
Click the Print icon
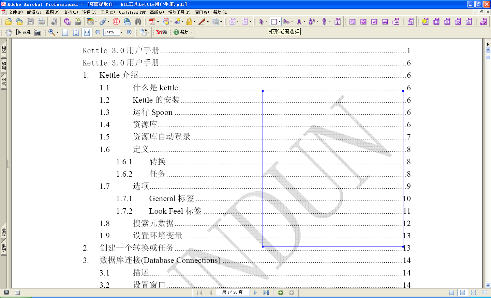tap(41, 21)
